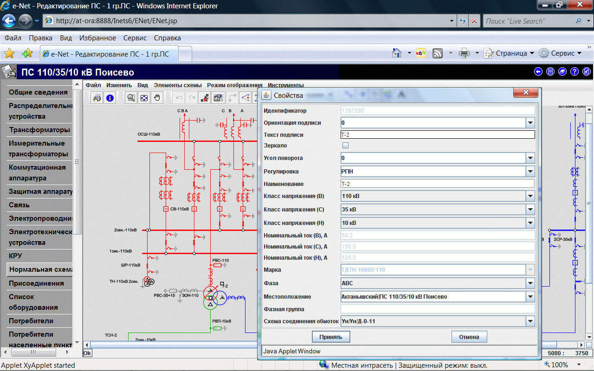
Task: Select the hand pan tool
Action: point(157,98)
